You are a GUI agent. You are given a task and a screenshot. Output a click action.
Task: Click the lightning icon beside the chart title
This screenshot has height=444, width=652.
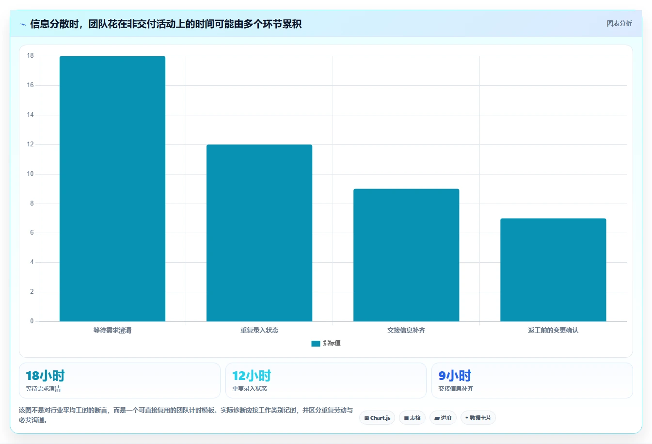[23, 24]
